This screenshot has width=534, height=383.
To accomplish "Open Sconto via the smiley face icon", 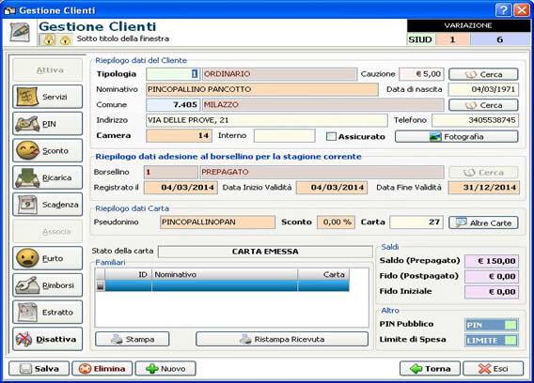I will click(48, 151).
